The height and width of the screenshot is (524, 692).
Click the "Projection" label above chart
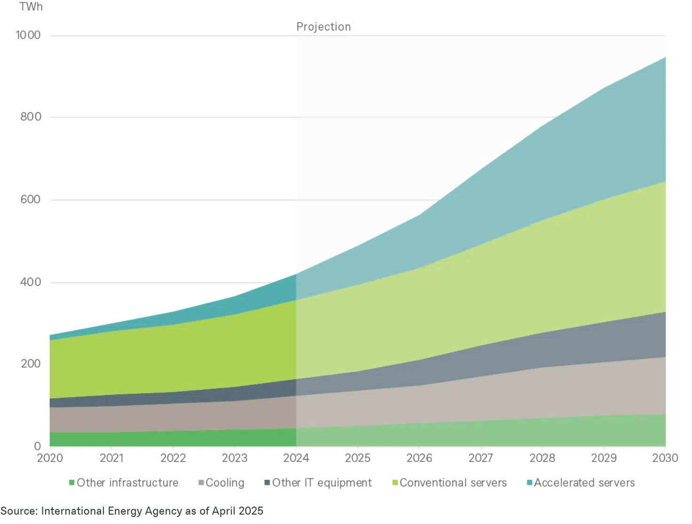[x=323, y=27]
